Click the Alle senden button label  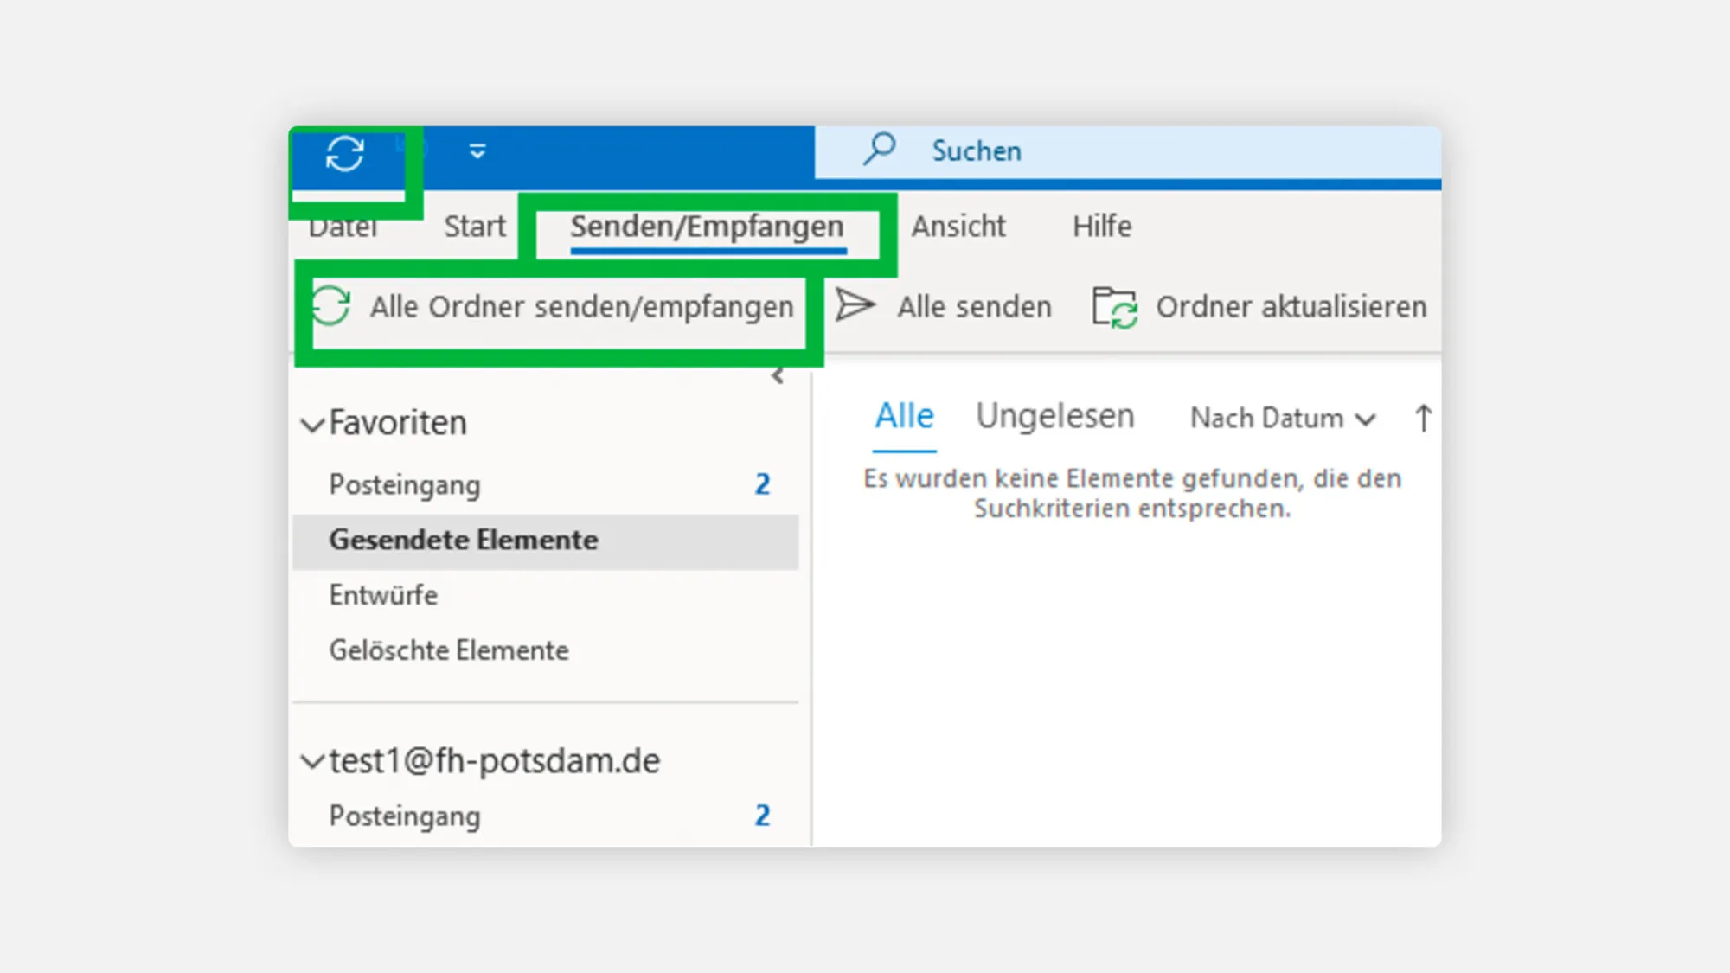coord(974,307)
